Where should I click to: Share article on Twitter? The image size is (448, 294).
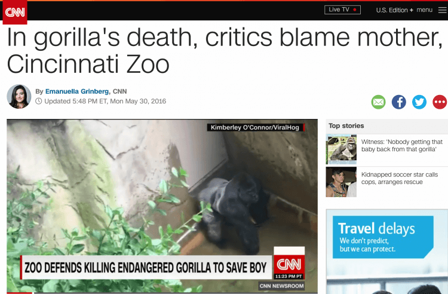click(419, 102)
